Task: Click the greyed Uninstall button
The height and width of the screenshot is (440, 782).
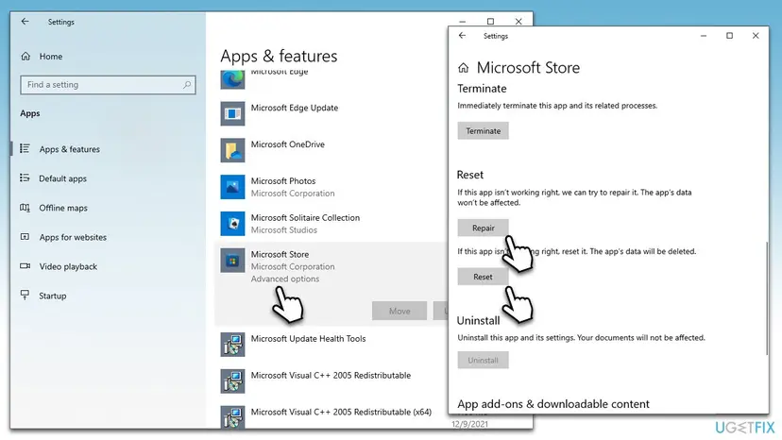Action: click(x=483, y=360)
